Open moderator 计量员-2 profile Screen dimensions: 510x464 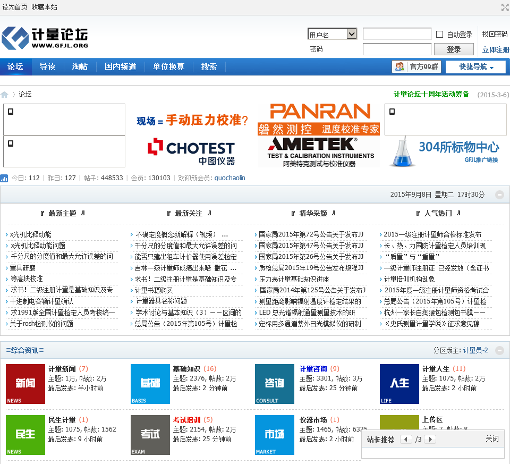(475, 350)
